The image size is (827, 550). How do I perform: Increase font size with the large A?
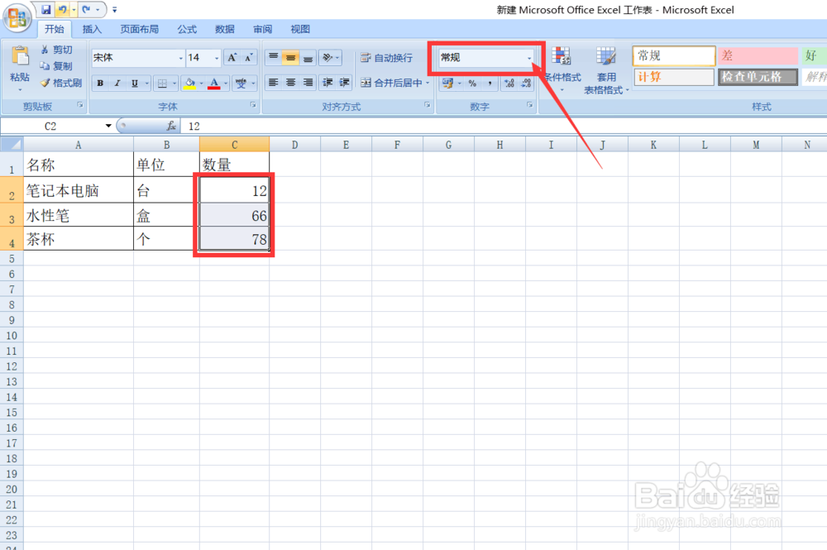(x=232, y=57)
